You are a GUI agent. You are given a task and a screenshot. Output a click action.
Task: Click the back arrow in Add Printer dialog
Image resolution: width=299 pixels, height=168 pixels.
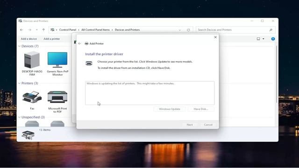point(79,43)
